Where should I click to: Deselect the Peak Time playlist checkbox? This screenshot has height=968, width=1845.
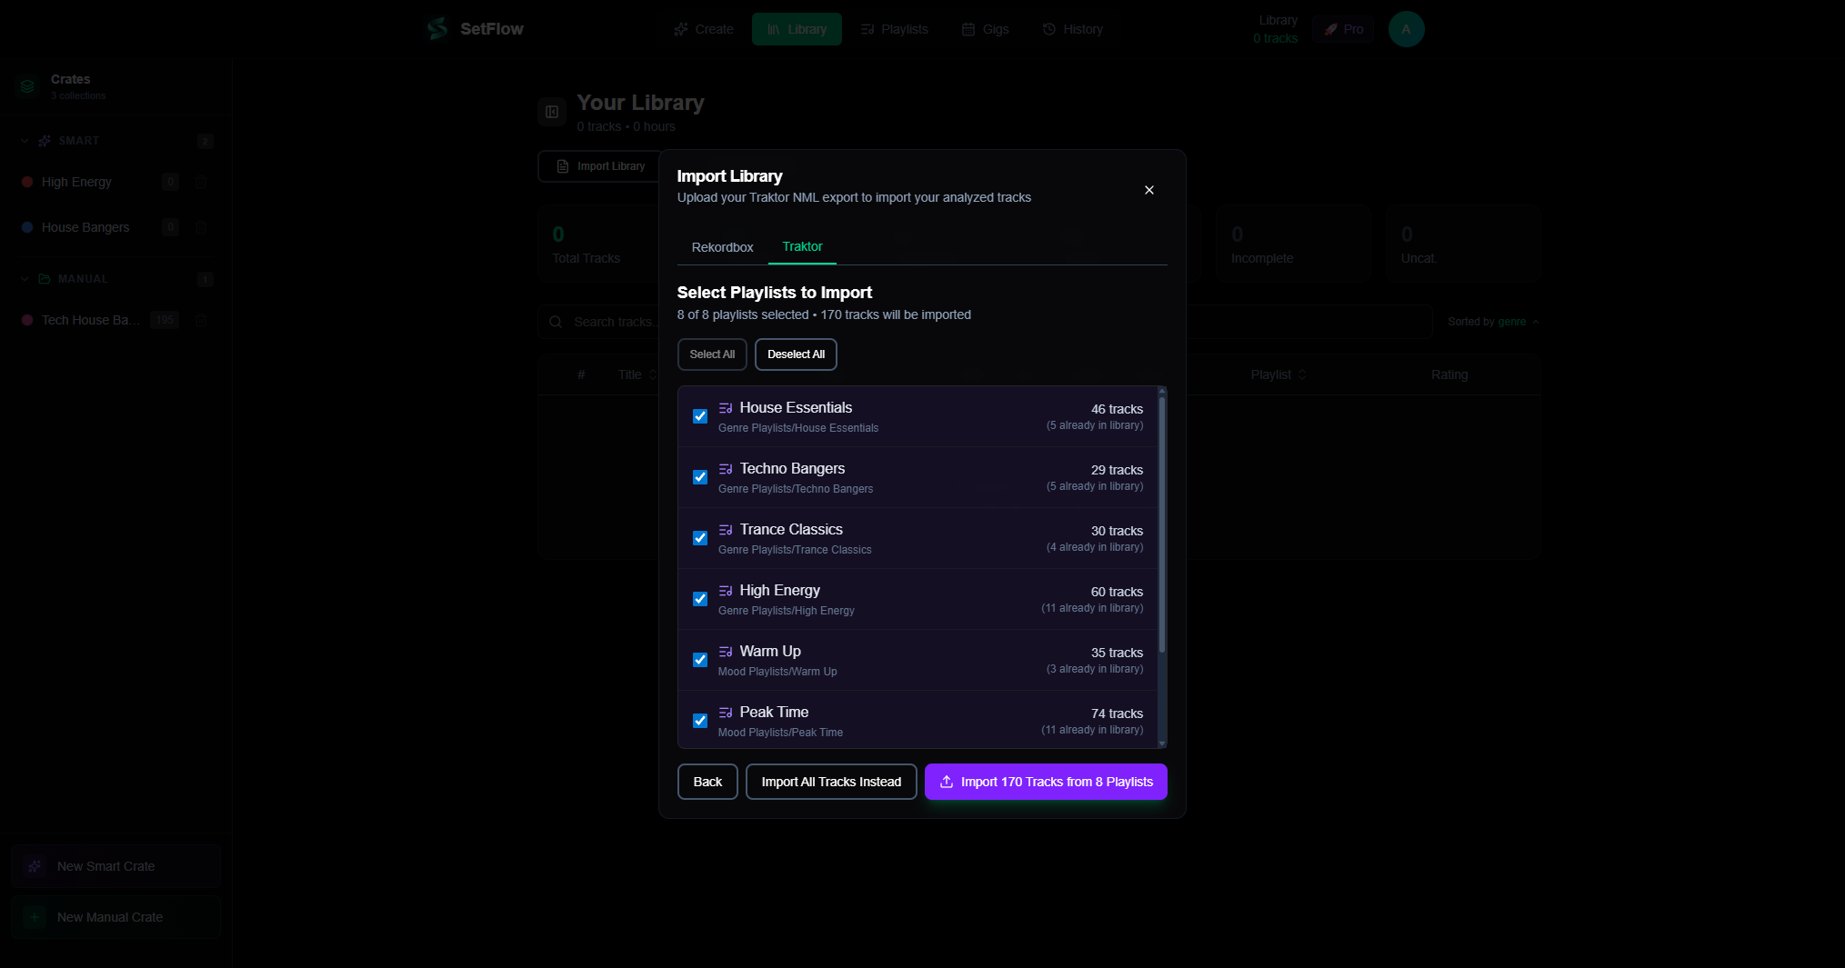pos(699,721)
